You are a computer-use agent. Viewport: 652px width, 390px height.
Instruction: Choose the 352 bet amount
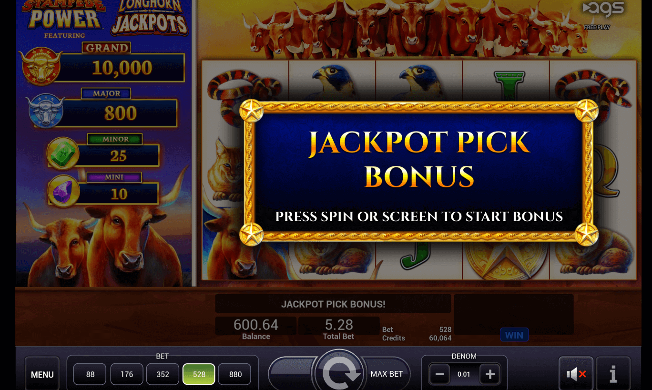[163, 374]
